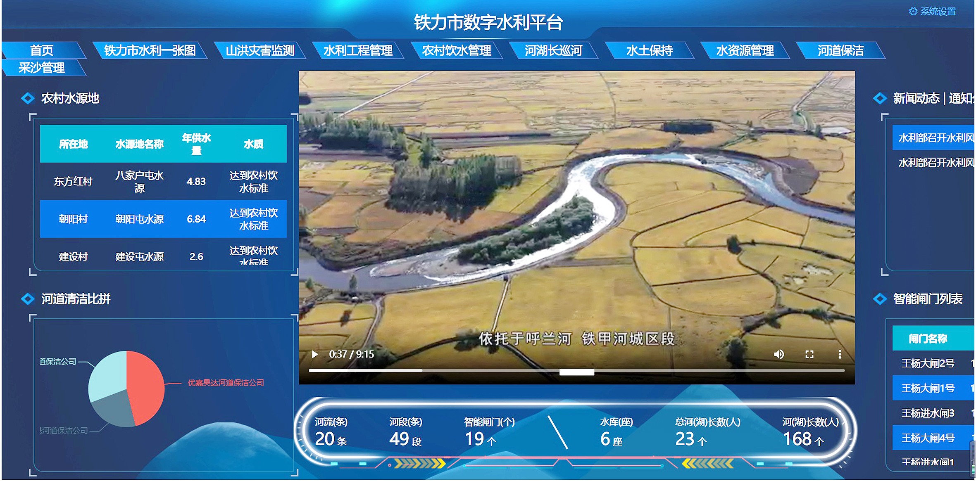Screen dimensions: 976x481
Task: Click diamond icon beside 农村水源地
Action: pos(28,98)
